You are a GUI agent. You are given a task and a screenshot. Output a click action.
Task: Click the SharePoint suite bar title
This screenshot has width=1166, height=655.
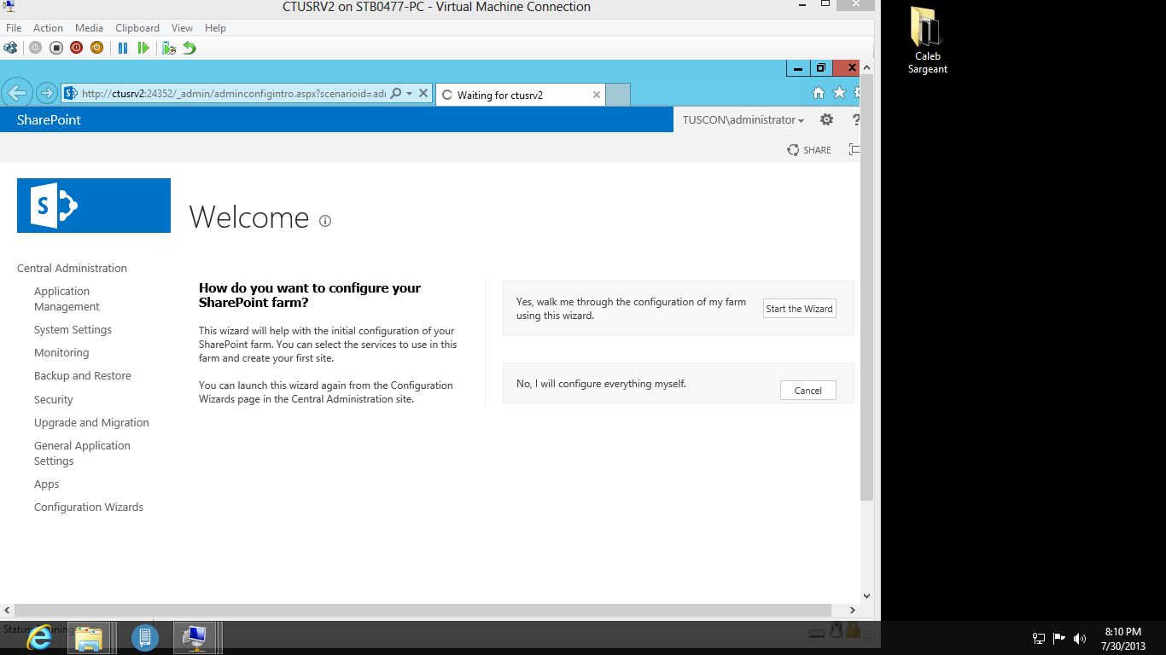49,119
